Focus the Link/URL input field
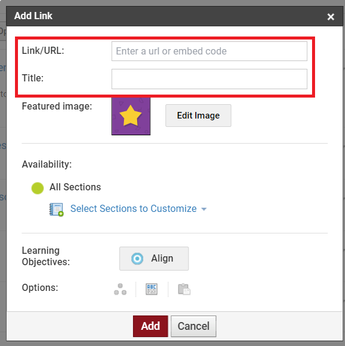 point(209,51)
